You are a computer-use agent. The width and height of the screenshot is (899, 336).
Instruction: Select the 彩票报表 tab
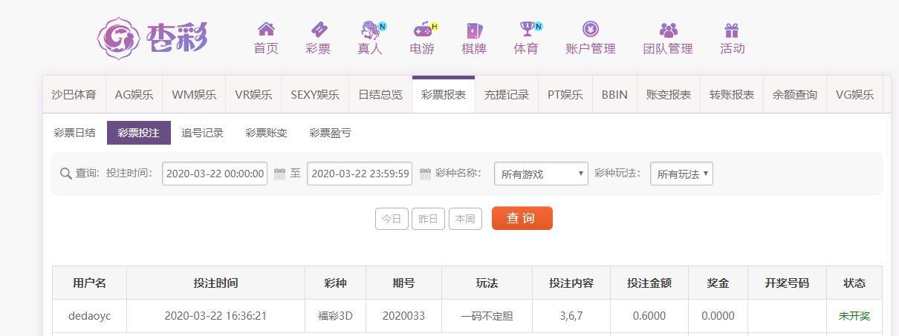click(x=444, y=95)
